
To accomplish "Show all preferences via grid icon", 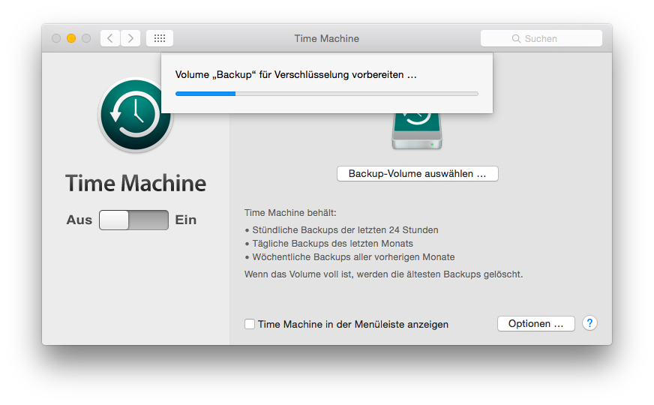I will [x=160, y=38].
